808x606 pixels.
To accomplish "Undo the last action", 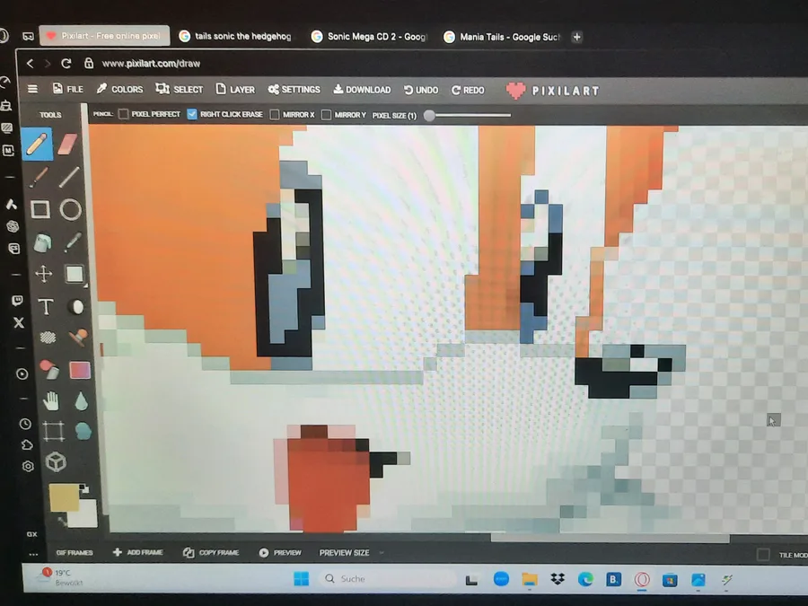I will (x=420, y=90).
